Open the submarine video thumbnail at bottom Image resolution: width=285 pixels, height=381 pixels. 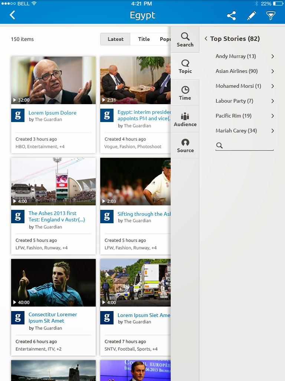point(53,371)
